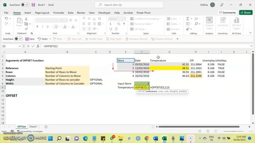Screen dimensions: 255x143
Task: Click the horizontal scrollbar thumb
Action: (199, 127)
